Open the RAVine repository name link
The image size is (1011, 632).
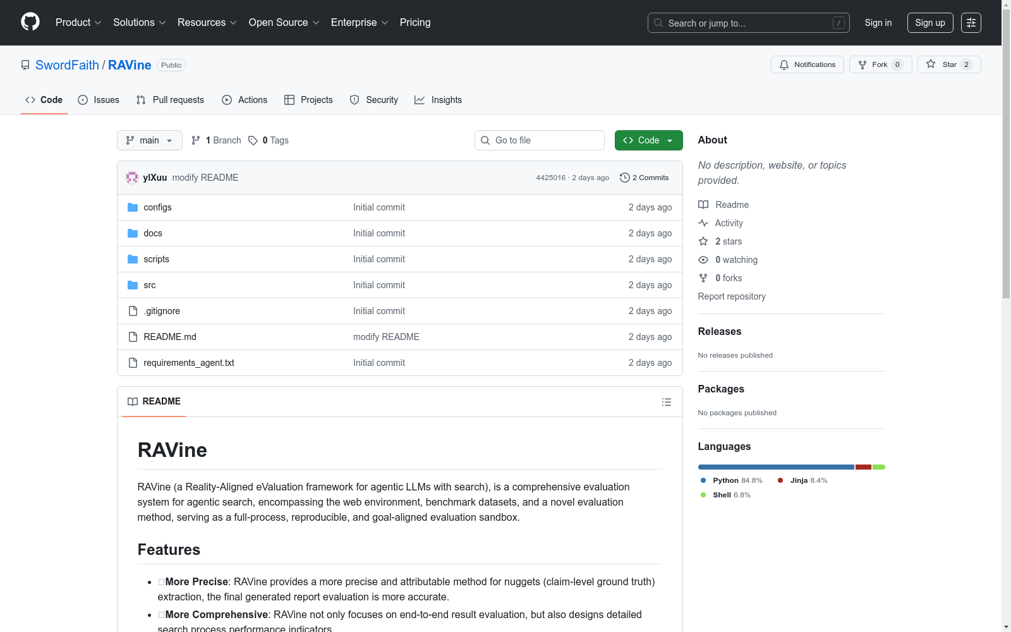(130, 65)
